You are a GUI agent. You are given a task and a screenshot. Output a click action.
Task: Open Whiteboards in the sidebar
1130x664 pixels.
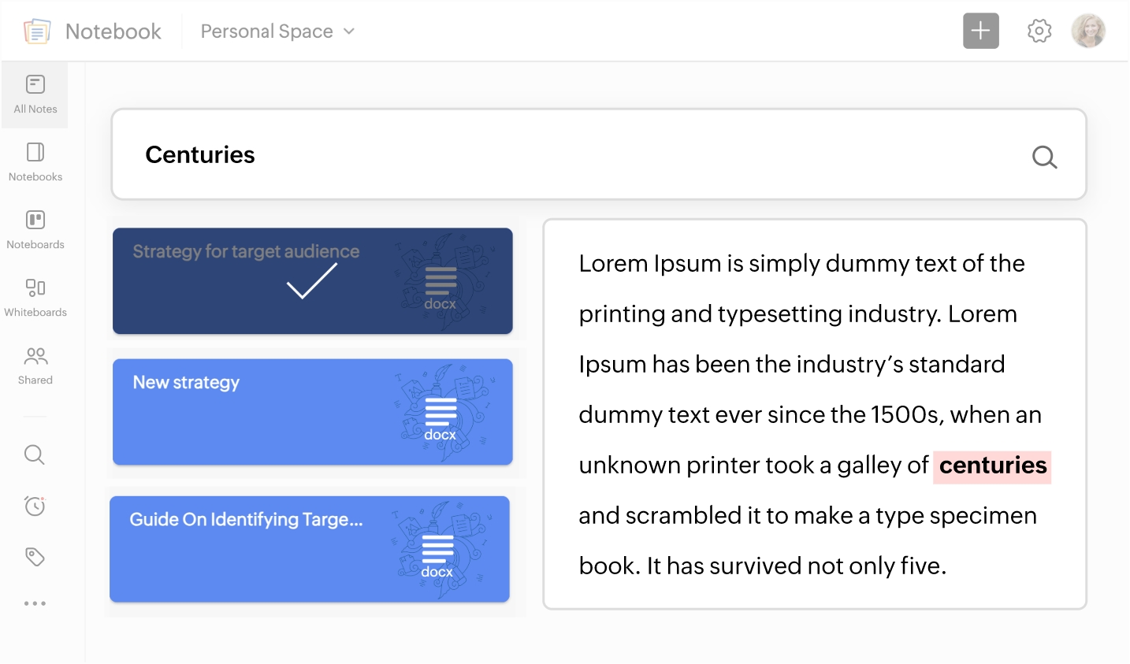[35, 298]
